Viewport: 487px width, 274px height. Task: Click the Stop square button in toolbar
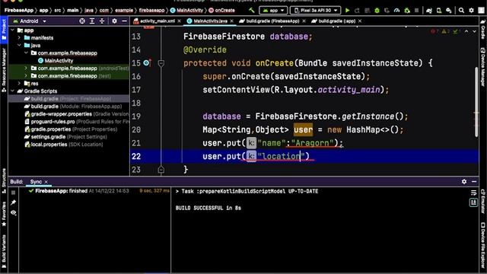pyautogui.click(x=416, y=11)
